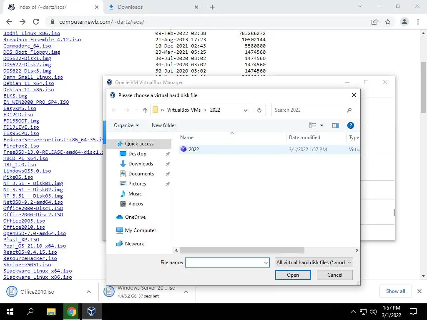Select the 2022 virtual disk file
The height and width of the screenshot is (320, 427).
tap(270, 150)
